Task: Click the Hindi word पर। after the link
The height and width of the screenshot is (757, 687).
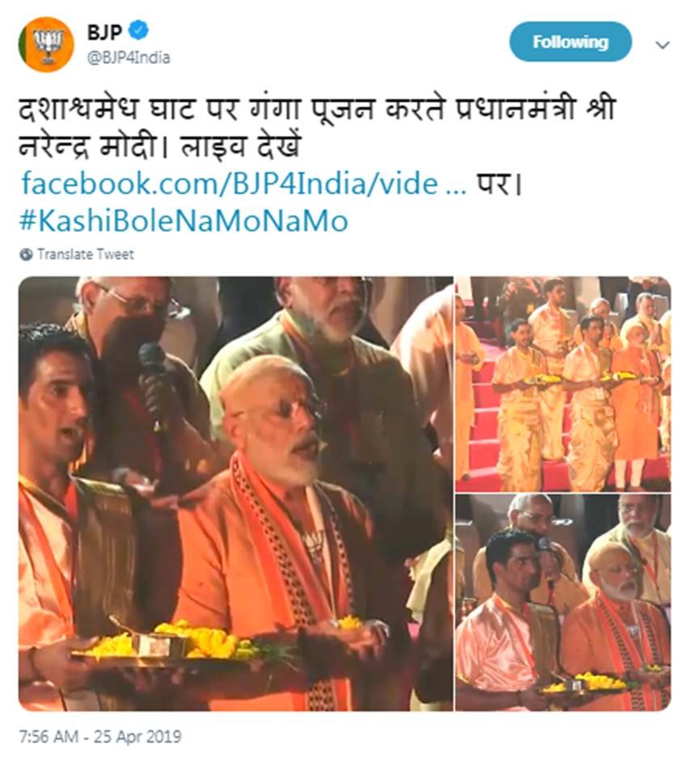Action: [500, 184]
